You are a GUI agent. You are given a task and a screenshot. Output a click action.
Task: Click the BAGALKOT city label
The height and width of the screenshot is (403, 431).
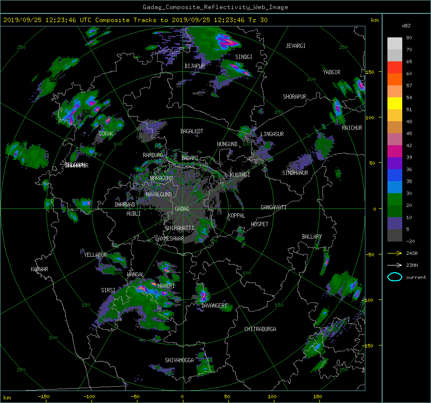[x=192, y=131]
